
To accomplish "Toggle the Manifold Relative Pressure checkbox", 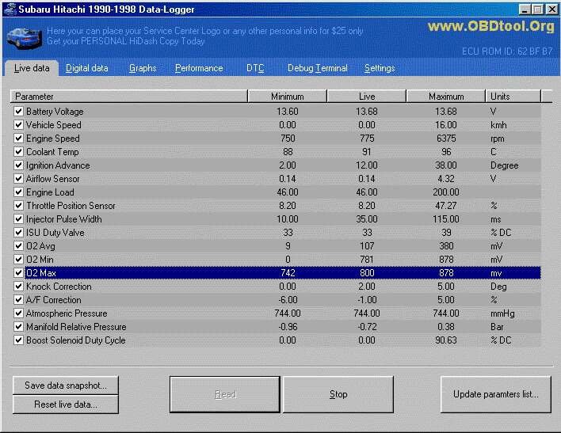I will (18, 327).
